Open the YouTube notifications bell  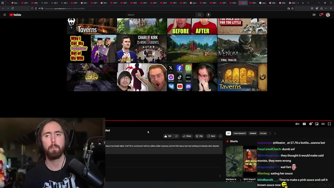point(321,15)
